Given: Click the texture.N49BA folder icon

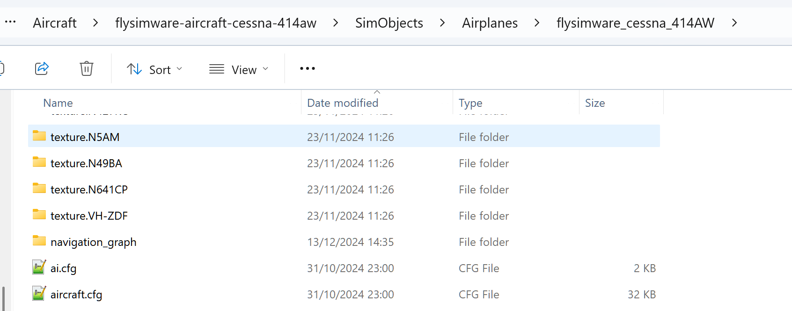Looking at the screenshot, I should point(39,163).
